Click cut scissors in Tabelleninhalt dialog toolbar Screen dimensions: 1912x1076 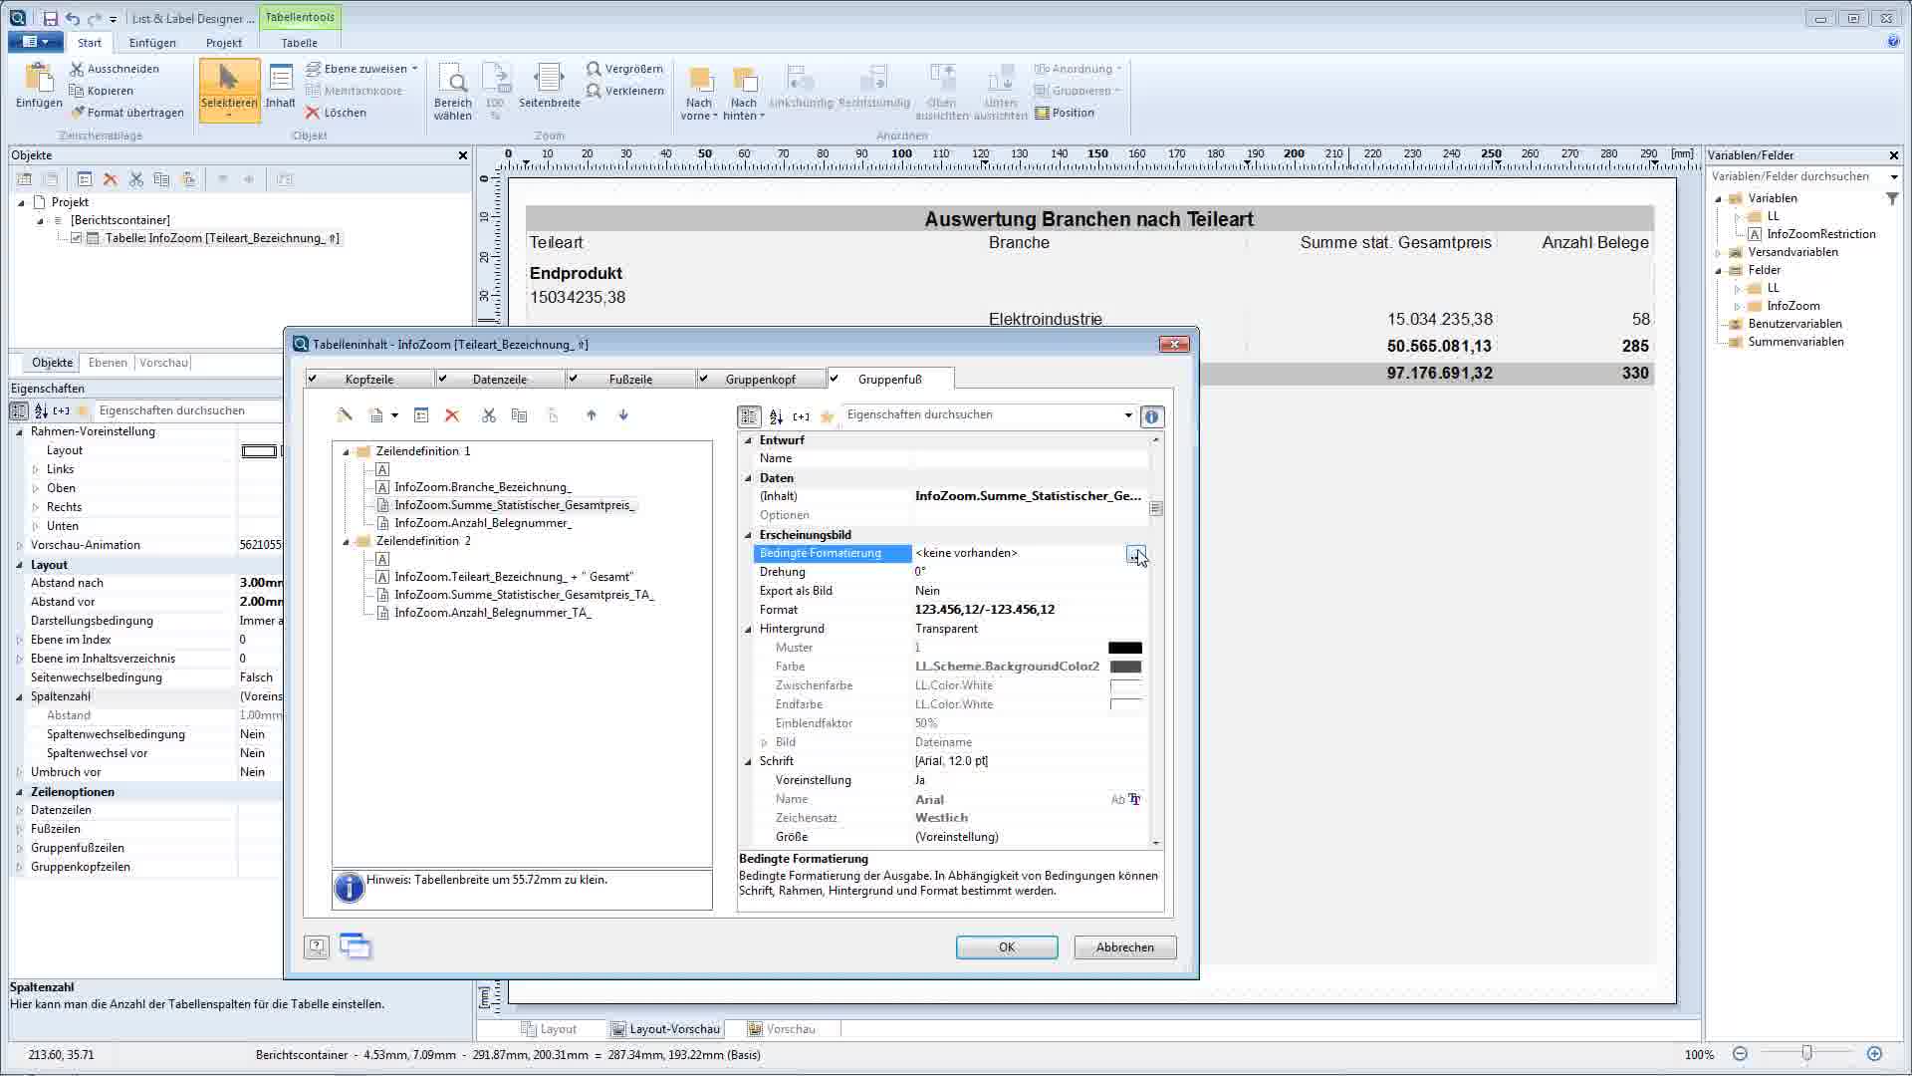(x=488, y=415)
